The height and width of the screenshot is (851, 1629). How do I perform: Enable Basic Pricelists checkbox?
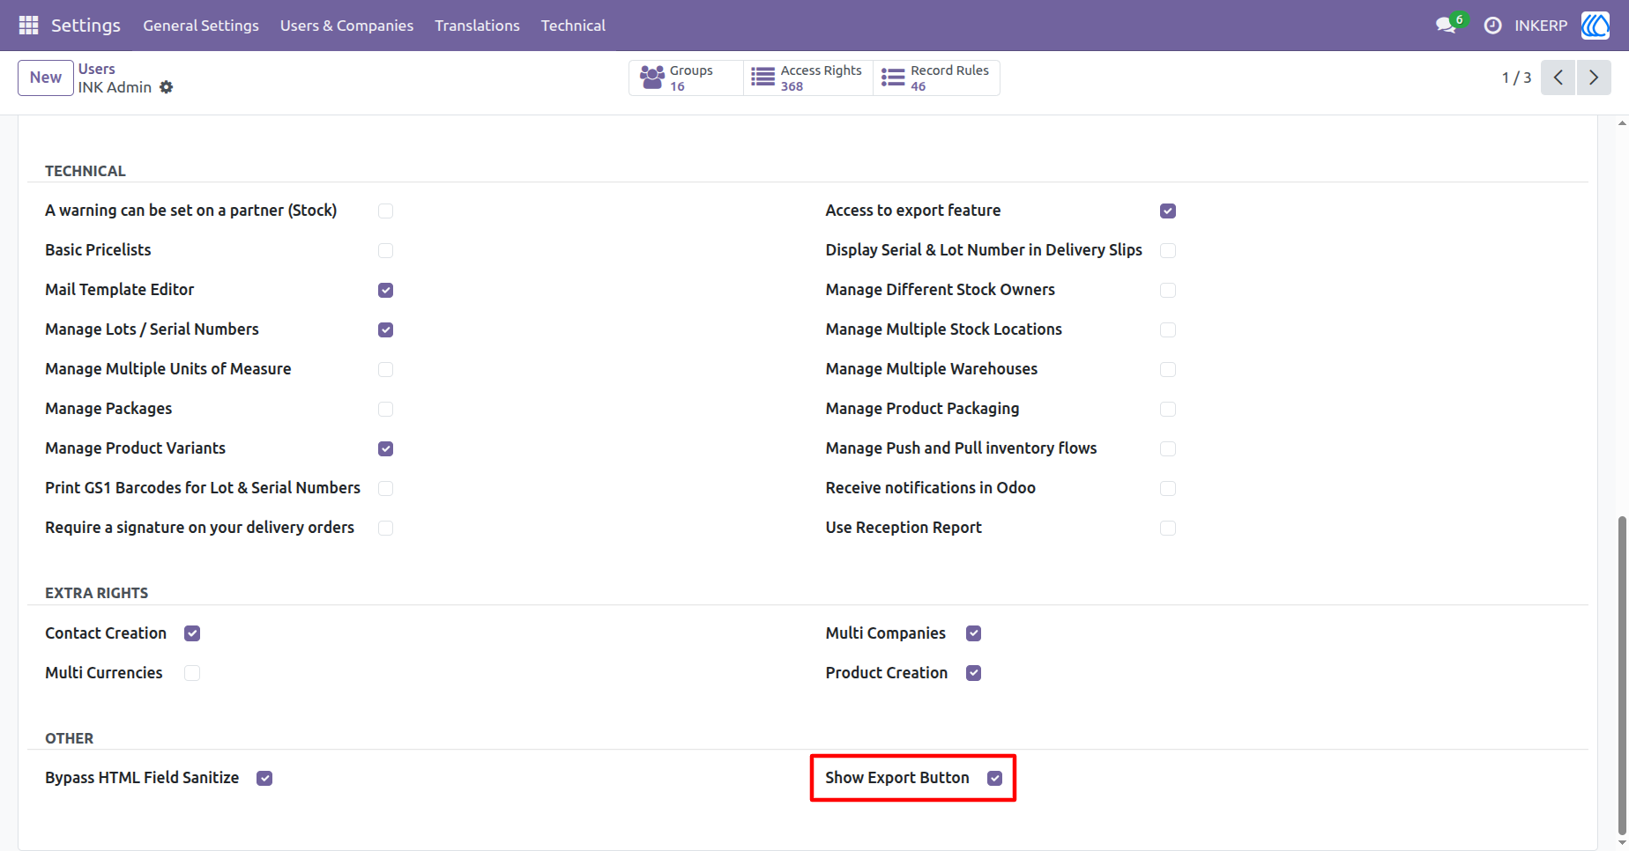coord(385,250)
